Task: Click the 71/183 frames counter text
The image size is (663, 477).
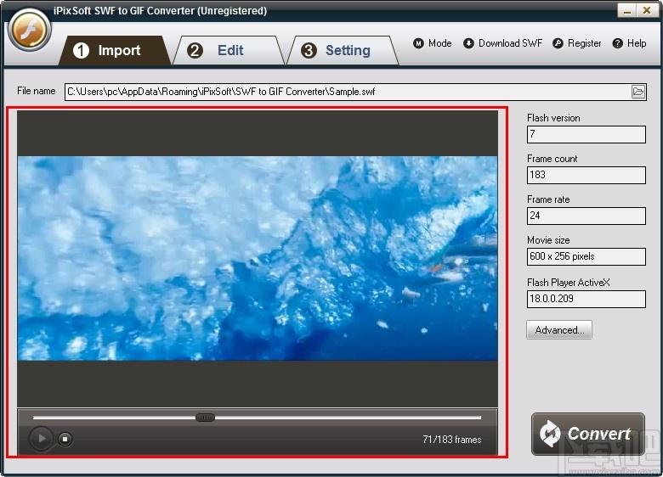Action: point(452,440)
